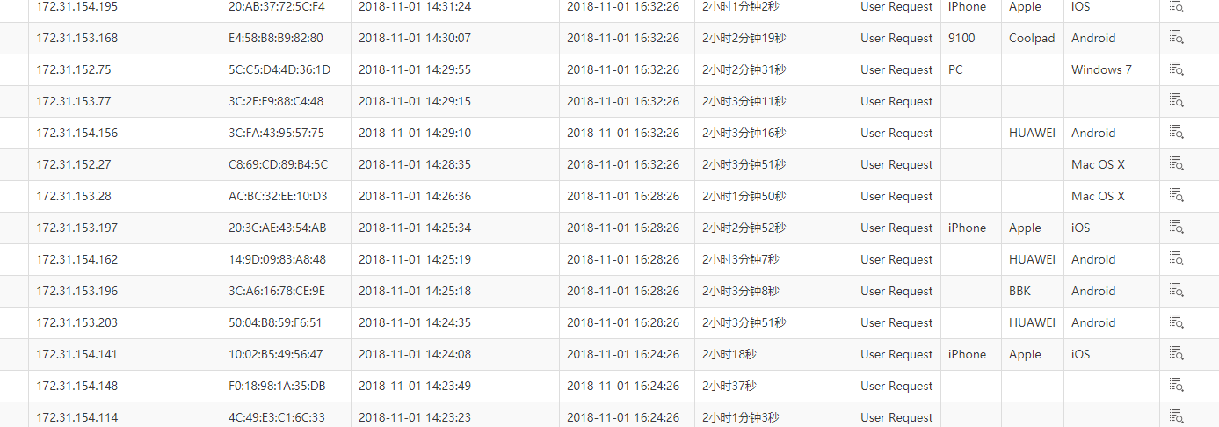1219x427 pixels.
Task: Click details icon for 172.31.154.148 row
Action: [1176, 385]
